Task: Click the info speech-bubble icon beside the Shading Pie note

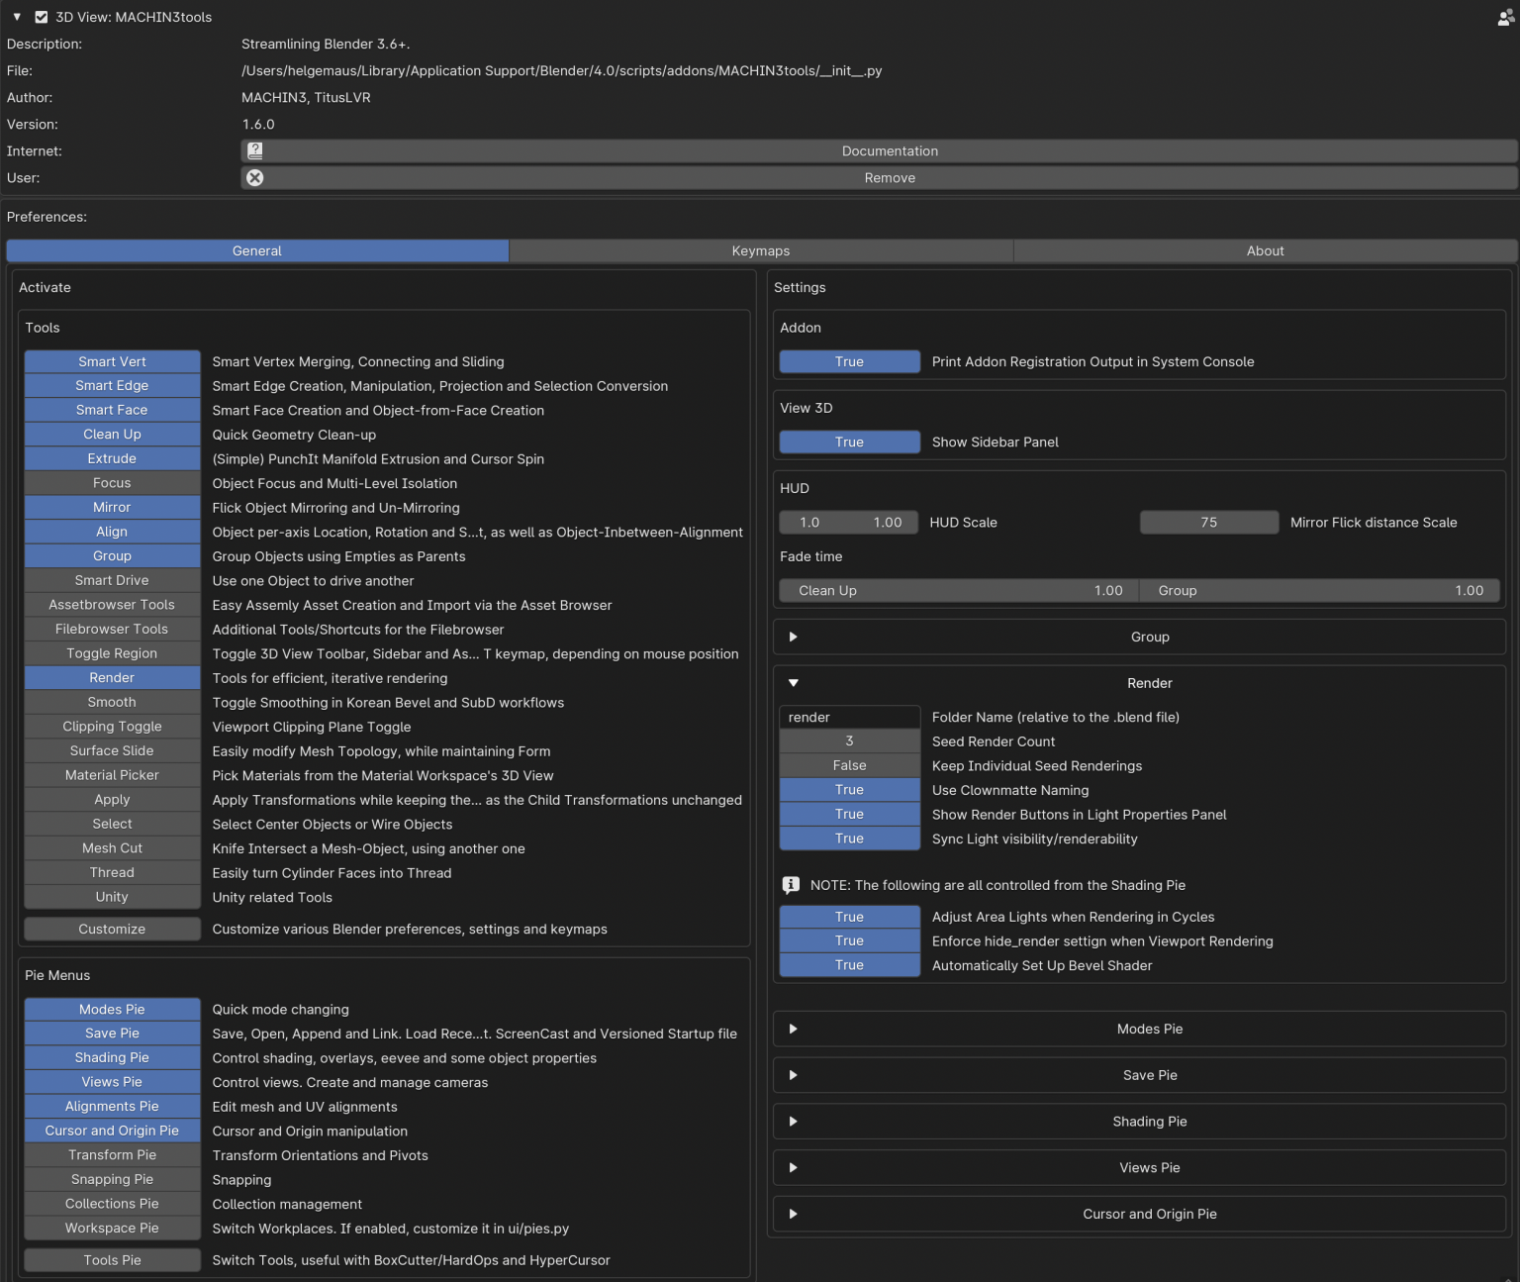Action: (x=791, y=885)
